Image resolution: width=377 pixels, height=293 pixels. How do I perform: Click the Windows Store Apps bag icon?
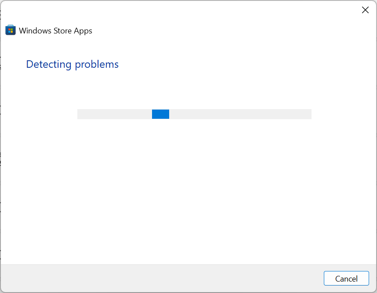(x=11, y=30)
